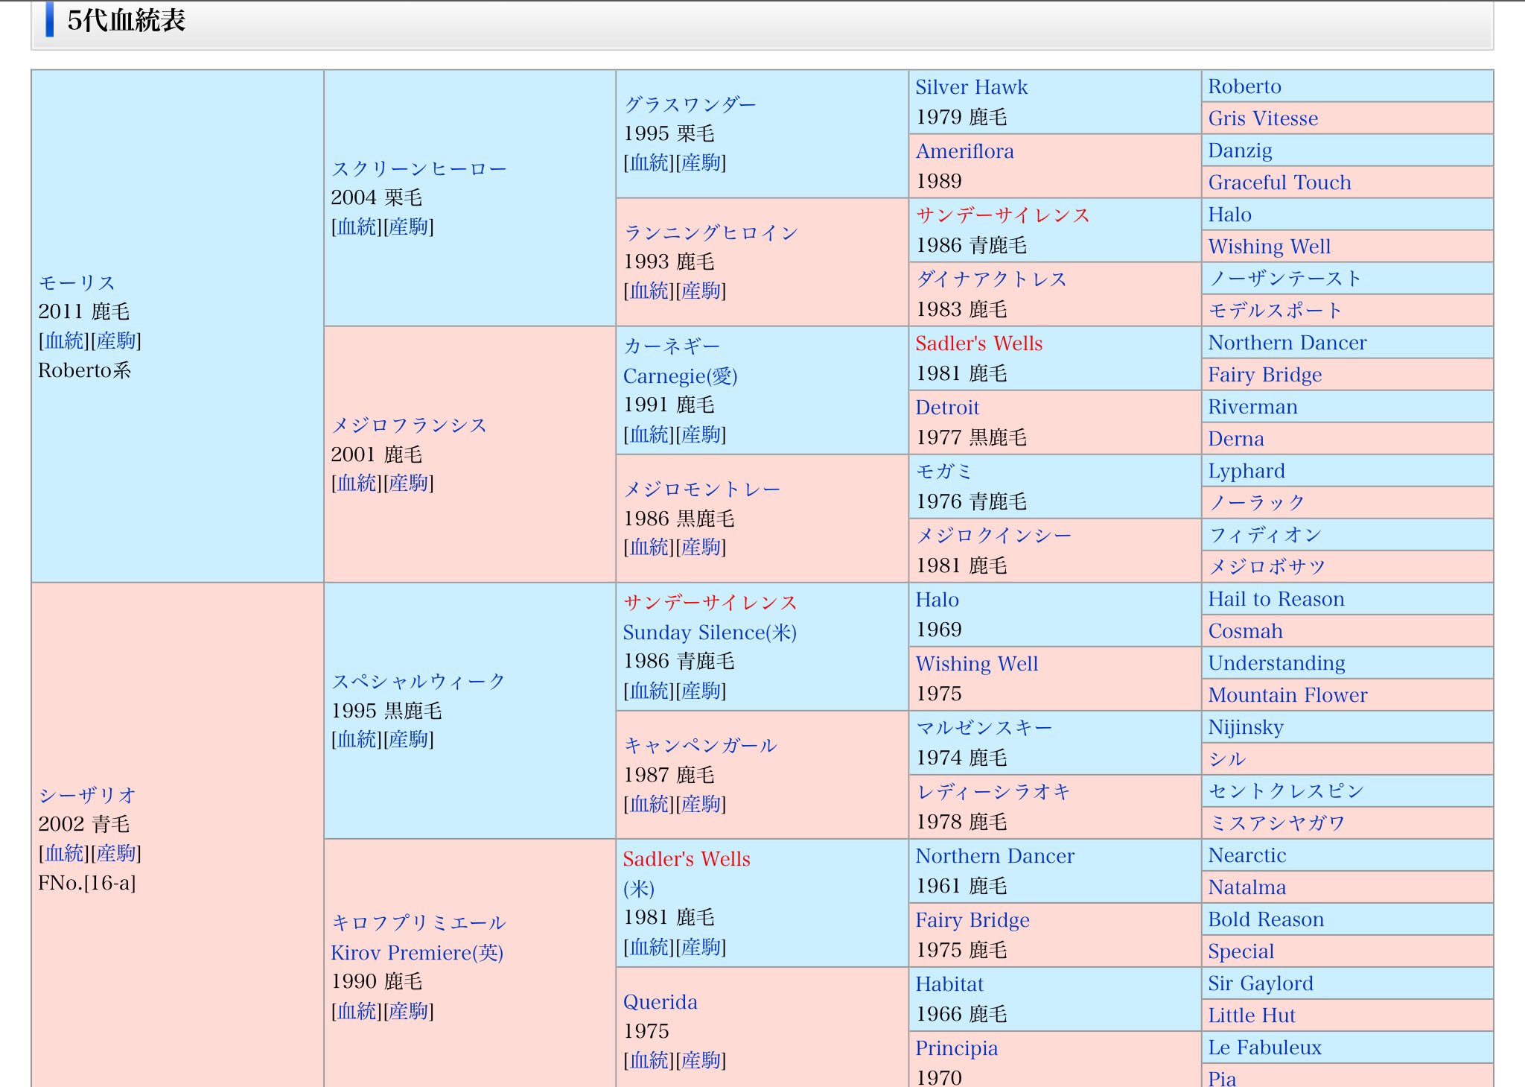Click 産駒 link under グラスワンダー
Image resolution: width=1525 pixels, height=1087 pixels.
coord(701,163)
